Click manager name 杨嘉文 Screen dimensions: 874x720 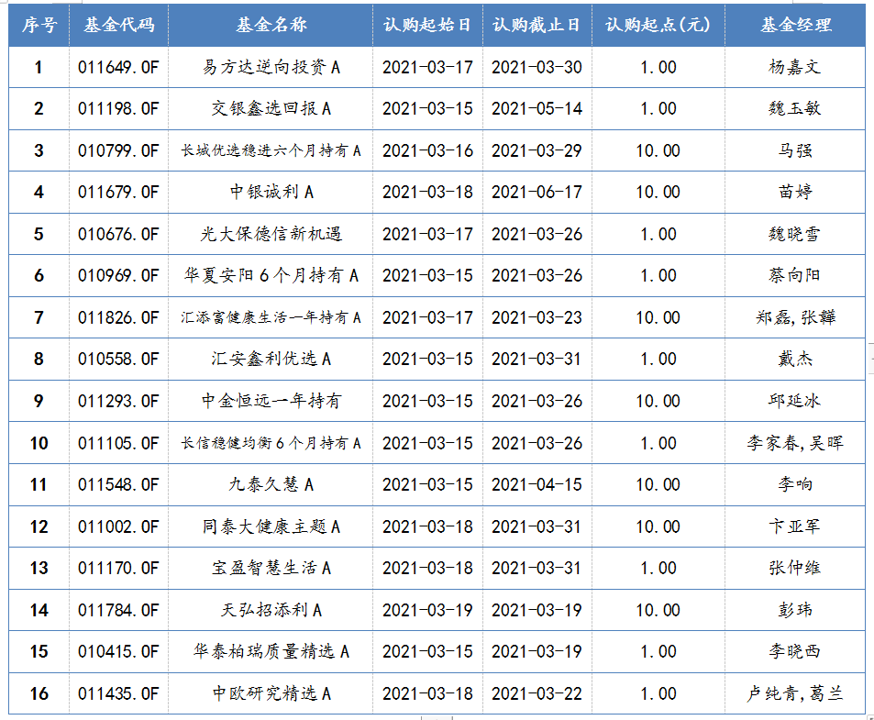point(795,67)
